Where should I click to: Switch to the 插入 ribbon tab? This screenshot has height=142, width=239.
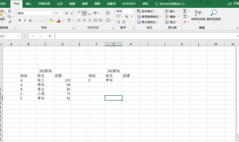pyautogui.click(x=29, y=4)
